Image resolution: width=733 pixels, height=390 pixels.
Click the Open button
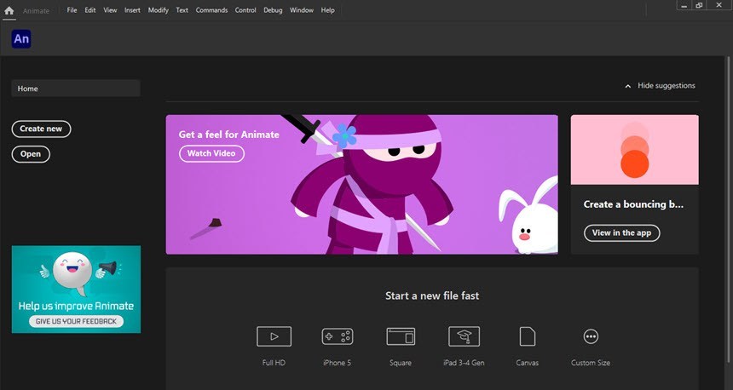point(31,154)
